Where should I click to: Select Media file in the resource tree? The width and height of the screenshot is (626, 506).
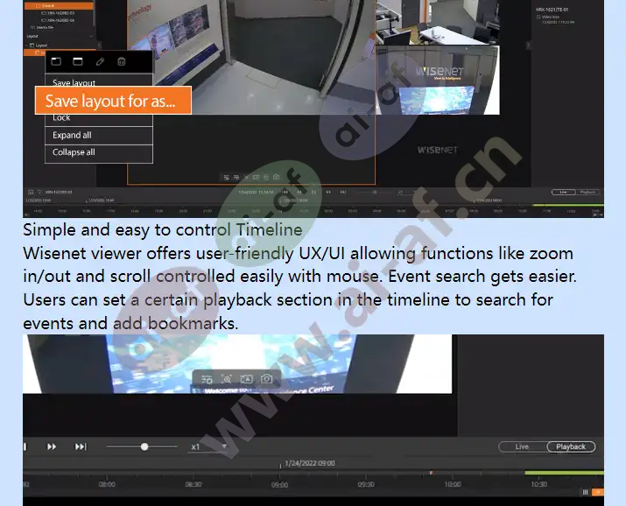click(42, 27)
